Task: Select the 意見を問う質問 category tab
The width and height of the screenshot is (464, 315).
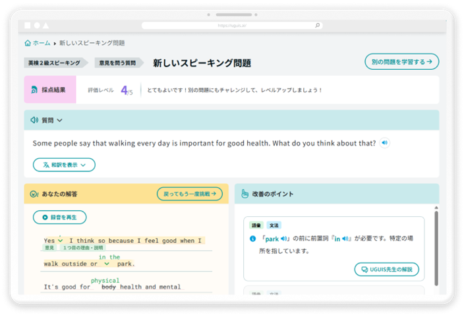Action: 118,63
